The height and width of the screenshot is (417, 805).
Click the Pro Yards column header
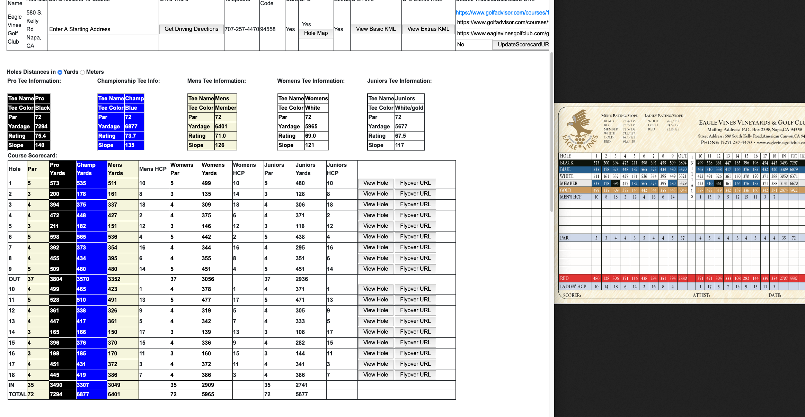62,169
